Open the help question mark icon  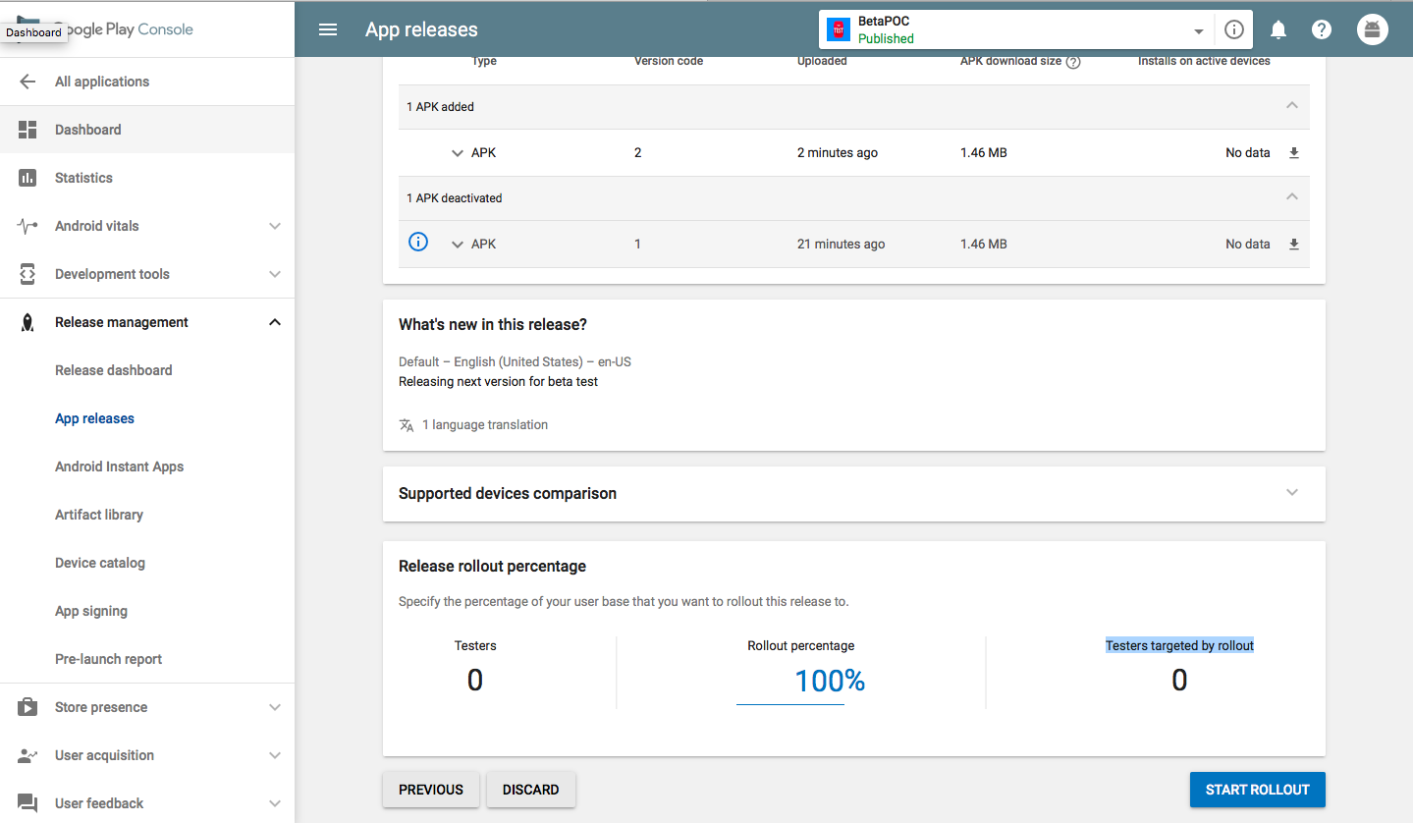coord(1322,29)
